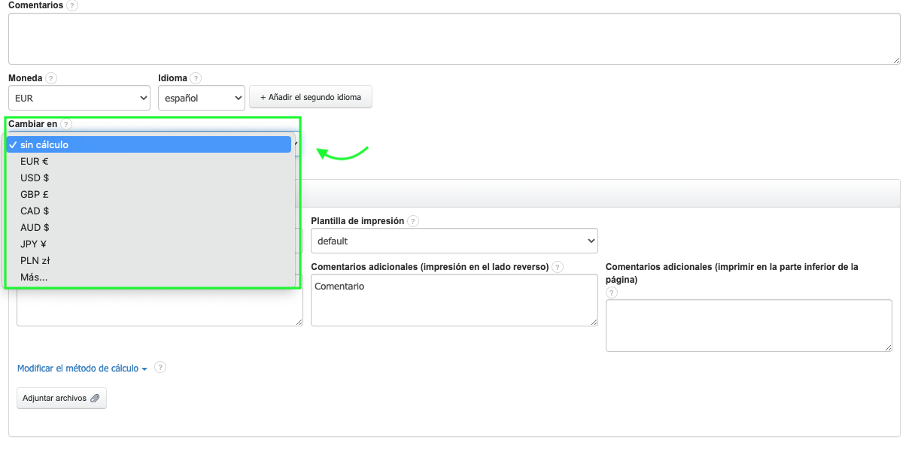Click the Adjuntar archivos button
Screen dimensions: 918x455
(62, 398)
